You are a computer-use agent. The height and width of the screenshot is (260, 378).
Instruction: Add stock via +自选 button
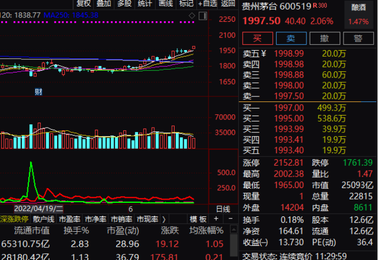207,3
